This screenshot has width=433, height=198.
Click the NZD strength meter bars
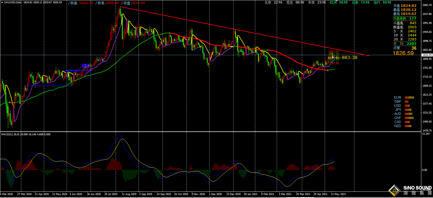(x=408, y=126)
